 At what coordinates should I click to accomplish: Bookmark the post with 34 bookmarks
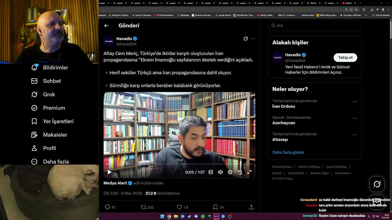click(x=218, y=207)
